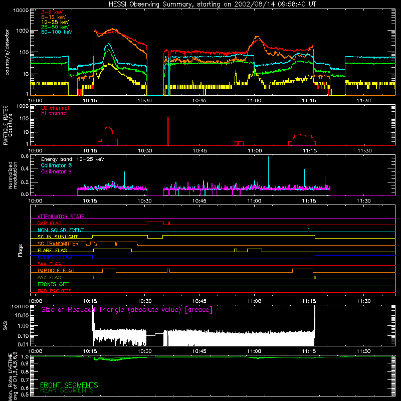This screenshot has height=401, width=401.
Task: Select the Collimator 8 legend entry
Action: click(x=56, y=165)
